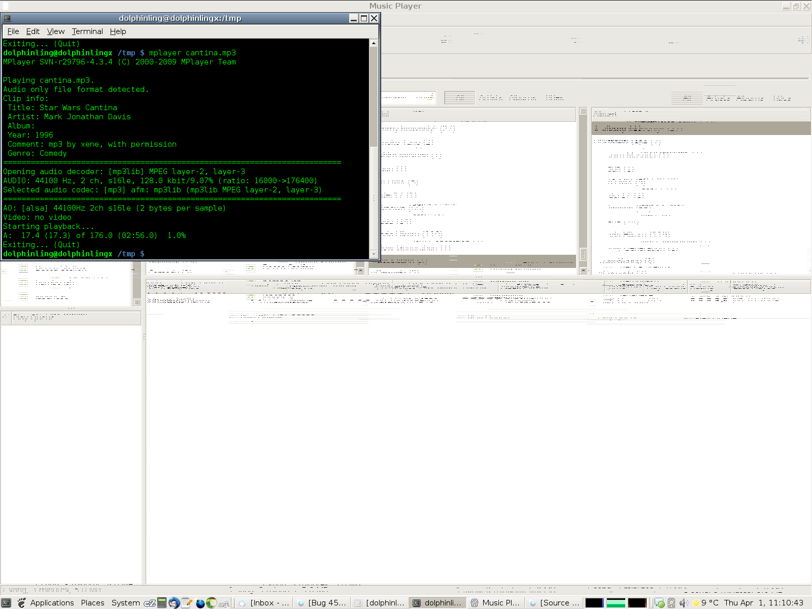This screenshot has width=812, height=609.
Task: Click the volume speaker icon
Action: [684, 603]
